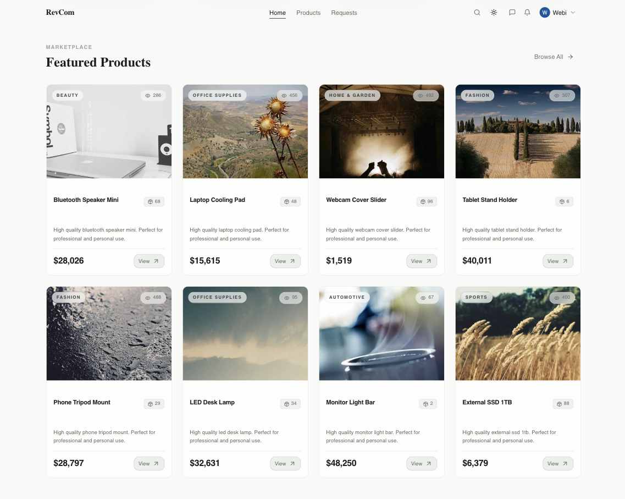The height and width of the screenshot is (499, 625).
Task: Open the search icon in header
Action: click(477, 13)
